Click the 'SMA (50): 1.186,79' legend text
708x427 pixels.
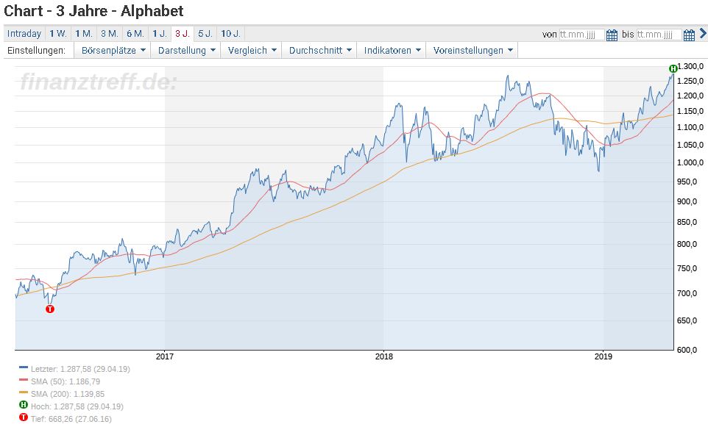click(x=66, y=381)
